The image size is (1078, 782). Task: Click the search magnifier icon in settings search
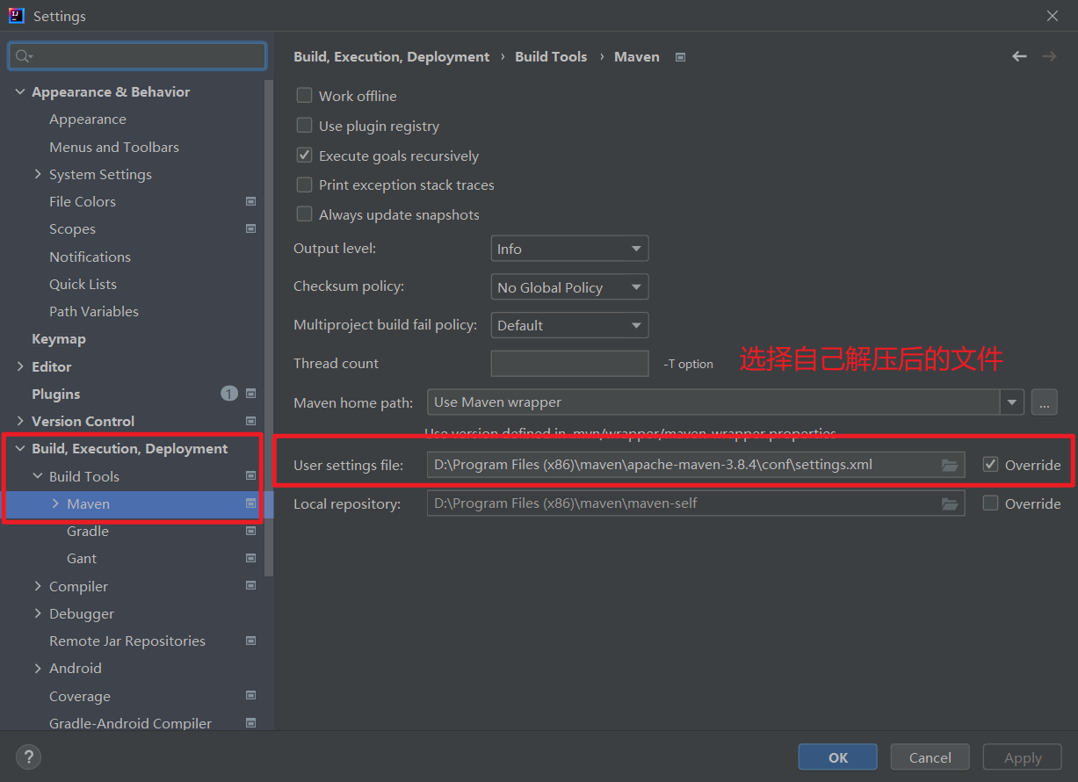click(23, 56)
